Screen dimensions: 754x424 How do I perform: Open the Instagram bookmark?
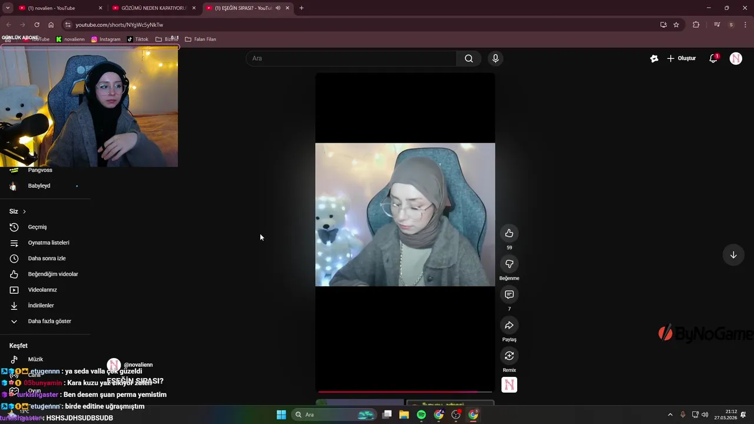click(105, 39)
